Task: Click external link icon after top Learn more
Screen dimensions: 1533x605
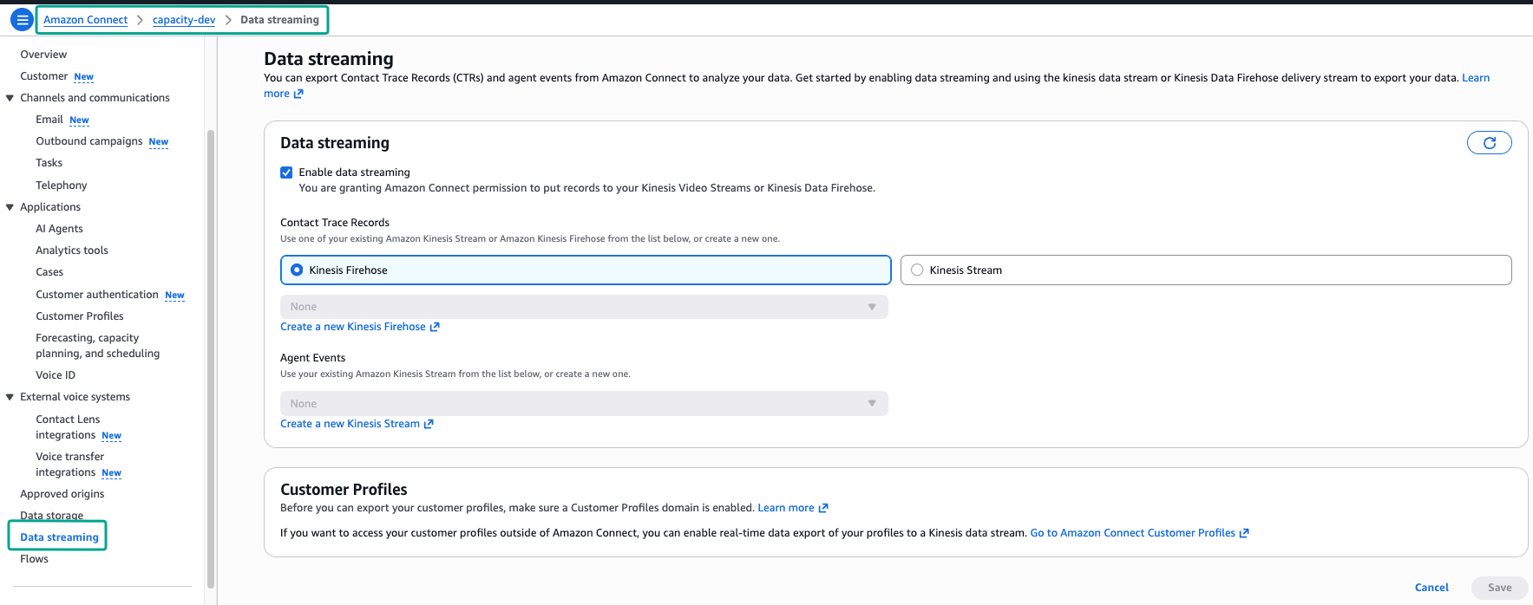Action: 298,94
